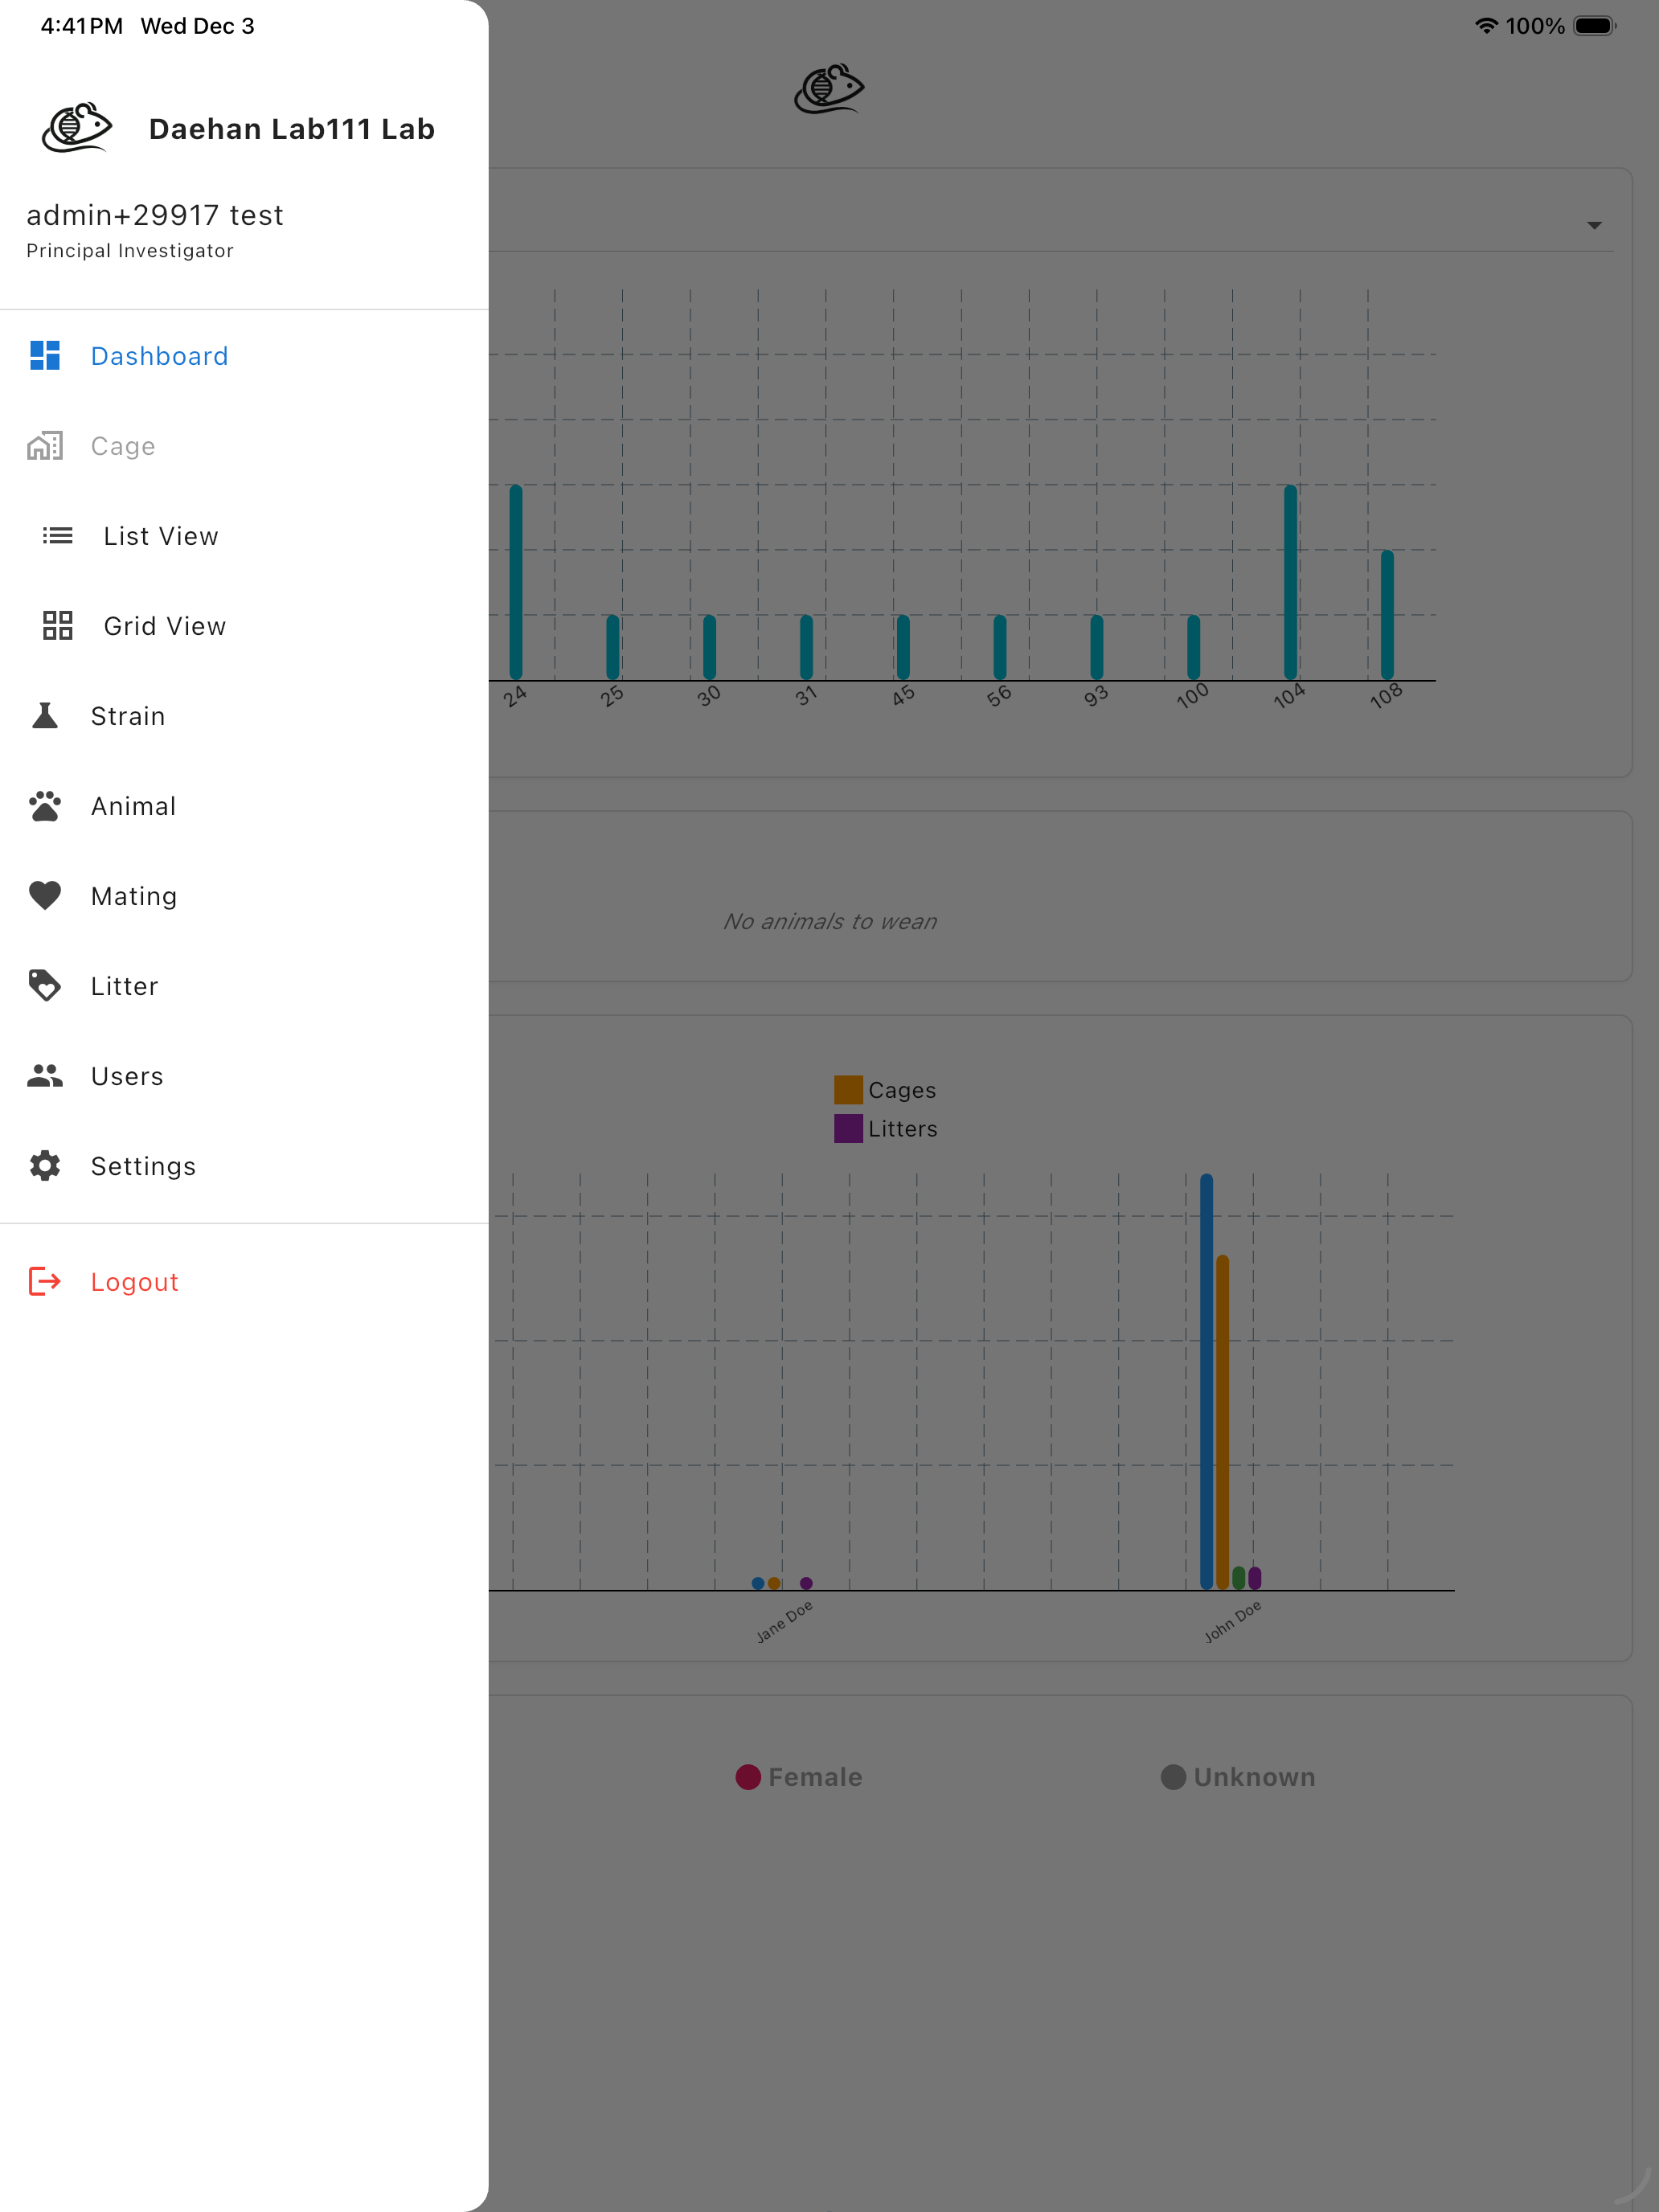Click the bar labeled 93 in the chart
Screen dimensions: 1659x2212
pyautogui.click(x=1097, y=647)
